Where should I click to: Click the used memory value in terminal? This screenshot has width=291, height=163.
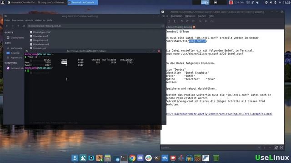64,62
